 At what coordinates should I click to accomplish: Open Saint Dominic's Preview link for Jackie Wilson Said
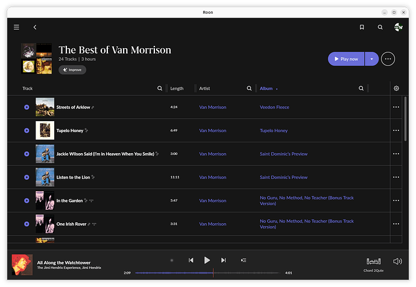coord(283,154)
